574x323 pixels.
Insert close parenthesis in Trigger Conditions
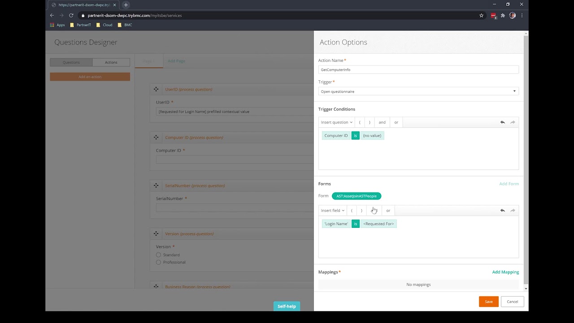[370, 122]
